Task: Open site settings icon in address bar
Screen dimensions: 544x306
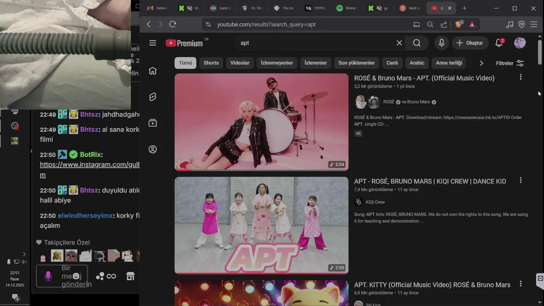Action: [x=208, y=24]
